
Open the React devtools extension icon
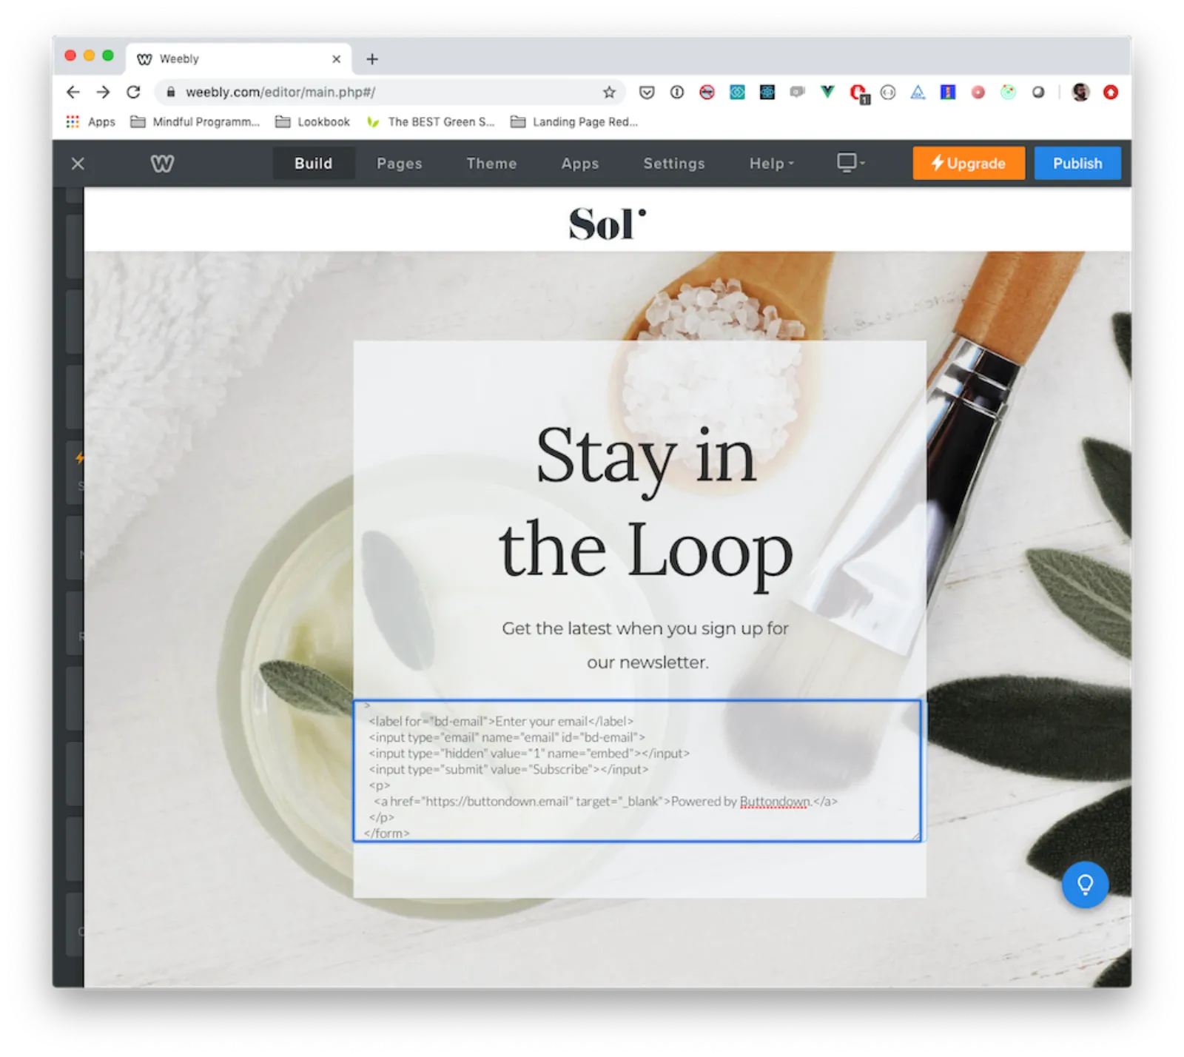coord(767,93)
